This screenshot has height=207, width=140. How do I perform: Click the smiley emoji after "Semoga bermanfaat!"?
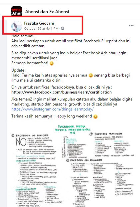tap(52, 63)
